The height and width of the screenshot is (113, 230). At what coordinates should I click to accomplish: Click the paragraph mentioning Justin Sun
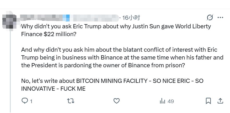tap(116, 30)
